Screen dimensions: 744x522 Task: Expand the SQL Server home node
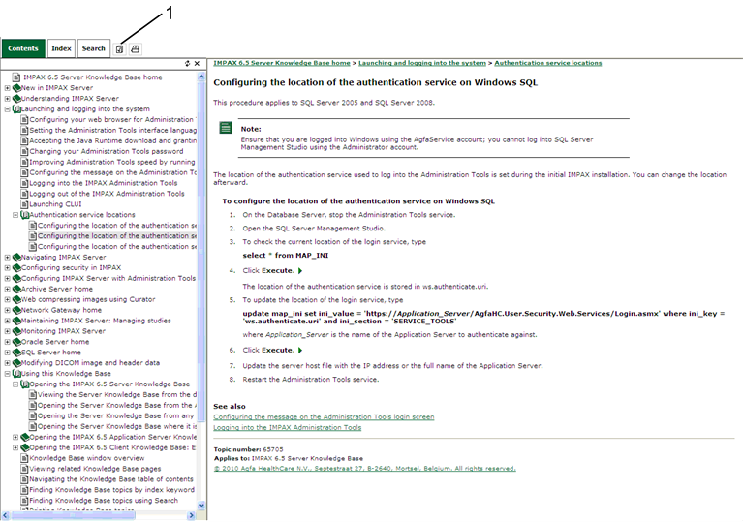[x=7, y=353]
